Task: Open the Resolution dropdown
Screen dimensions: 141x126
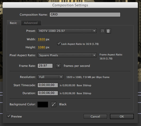Action: coord(50,77)
